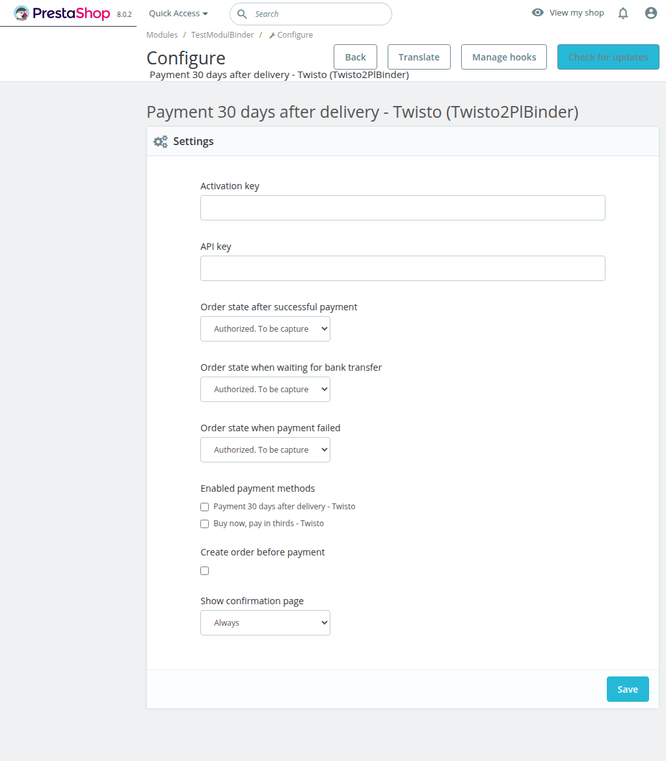This screenshot has height=761, width=666.
Task: Click the wrench icon beside Configure breadcrumb
Action: click(x=273, y=34)
